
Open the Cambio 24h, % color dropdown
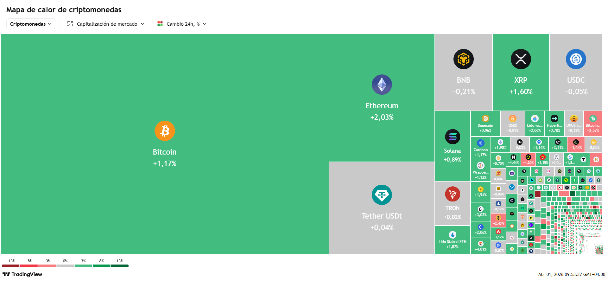pyautogui.click(x=182, y=24)
